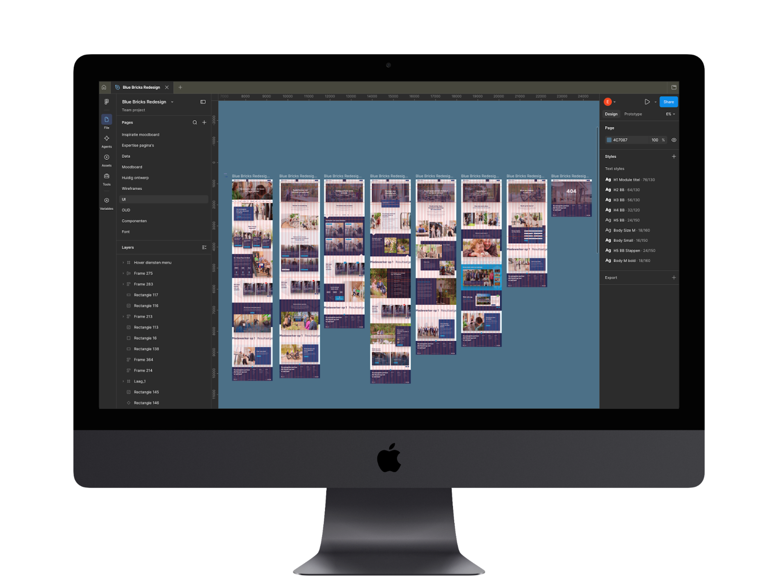778x583 pixels.
Task: Open the presentation options arrow beside play
Action: tap(655, 102)
